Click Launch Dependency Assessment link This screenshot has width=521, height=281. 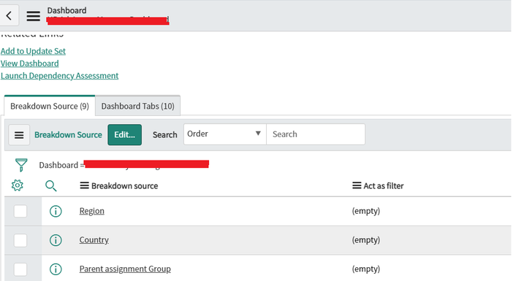point(59,76)
